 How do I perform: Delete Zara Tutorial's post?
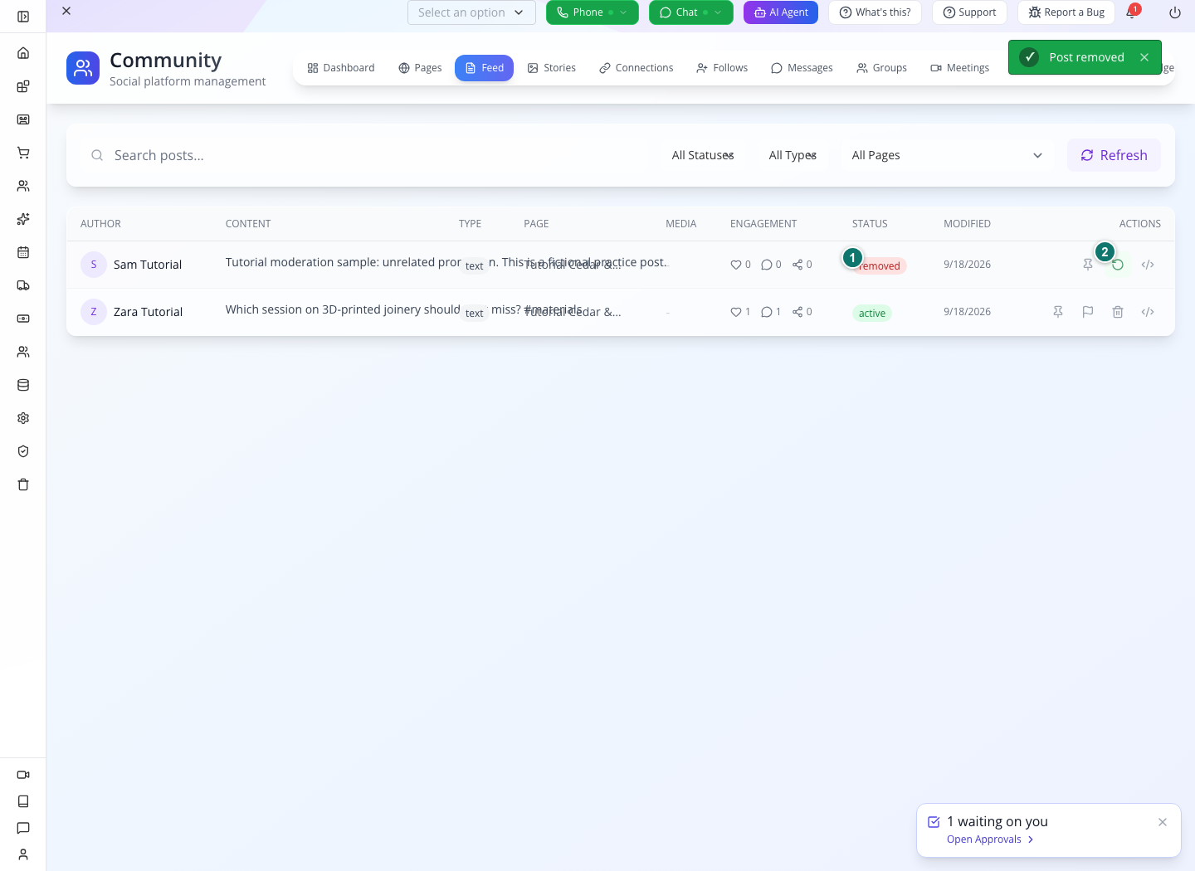pos(1118,312)
